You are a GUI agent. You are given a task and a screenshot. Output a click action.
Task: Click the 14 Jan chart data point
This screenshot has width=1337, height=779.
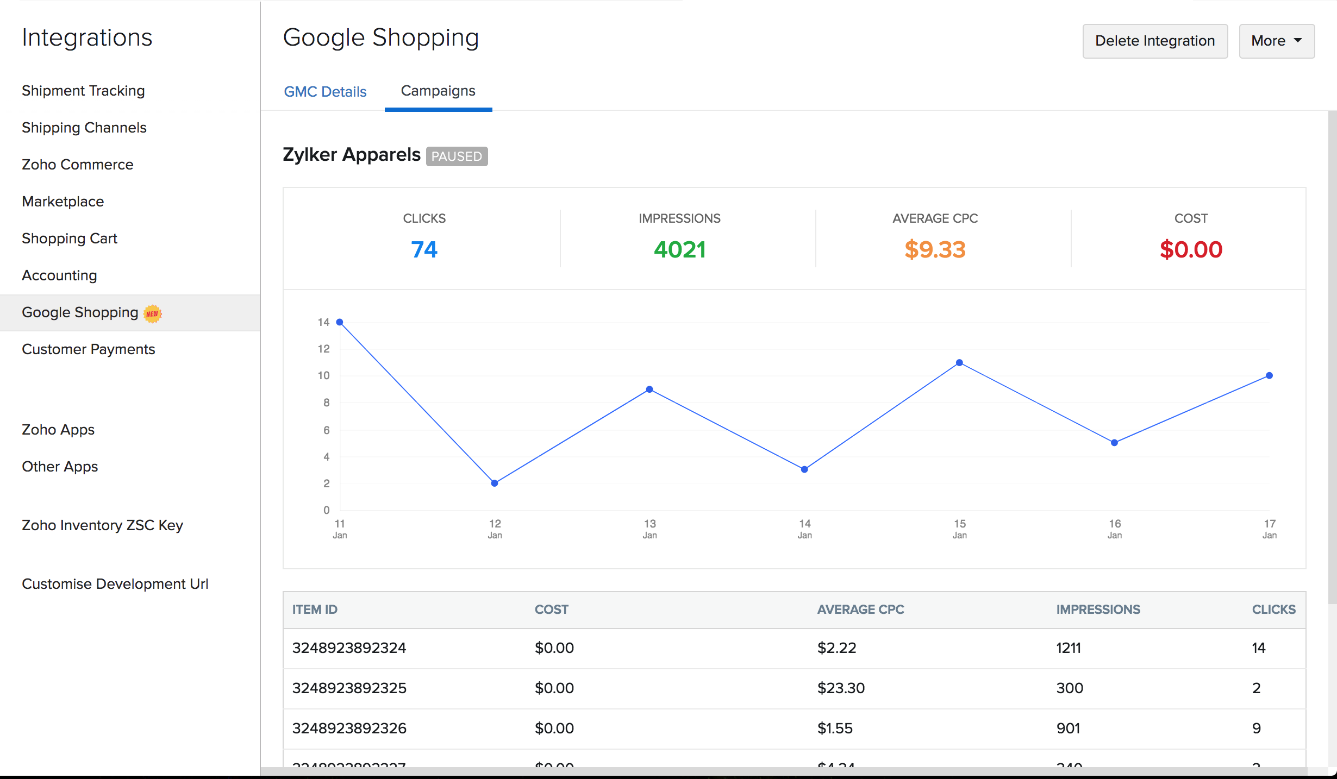(804, 469)
